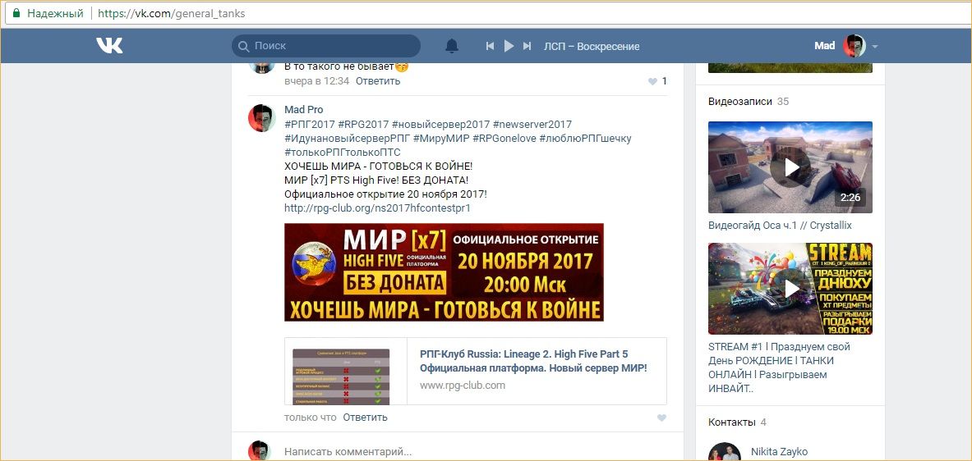Play the Видеогайд Оса ч.1 video thumbnail
972x461 pixels.
[790, 167]
